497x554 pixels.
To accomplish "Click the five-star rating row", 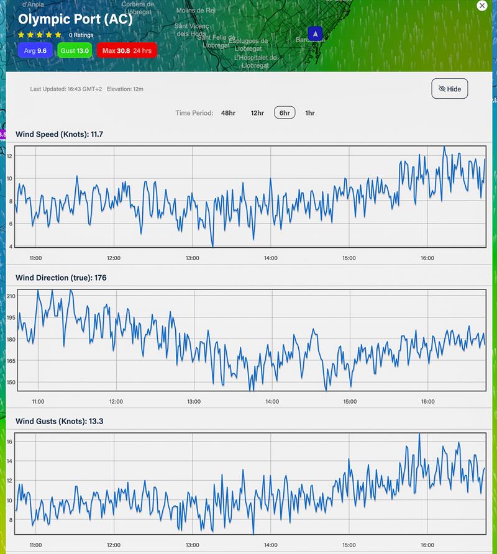I will (x=40, y=35).
